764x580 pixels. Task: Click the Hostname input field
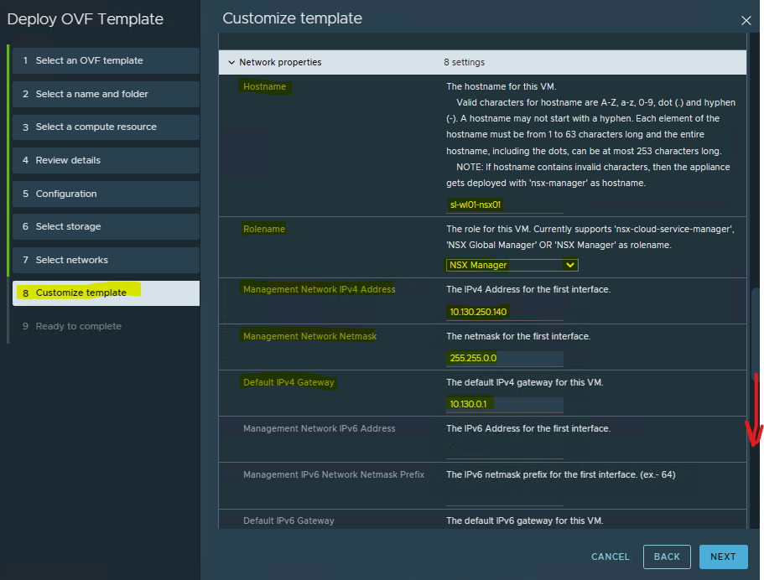click(504, 205)
